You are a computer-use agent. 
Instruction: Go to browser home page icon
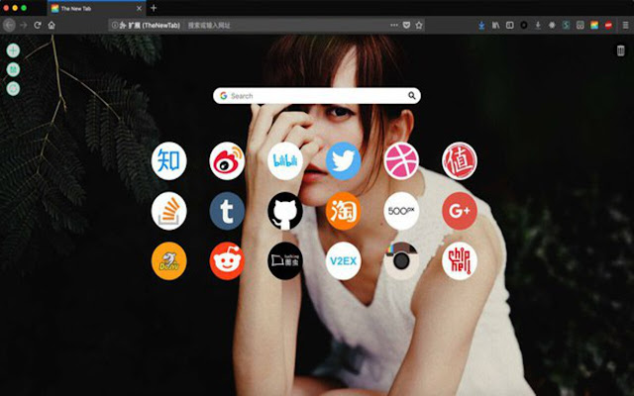point(52,25)
